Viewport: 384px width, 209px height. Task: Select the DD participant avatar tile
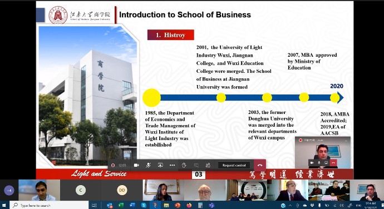tap(122, 190)
